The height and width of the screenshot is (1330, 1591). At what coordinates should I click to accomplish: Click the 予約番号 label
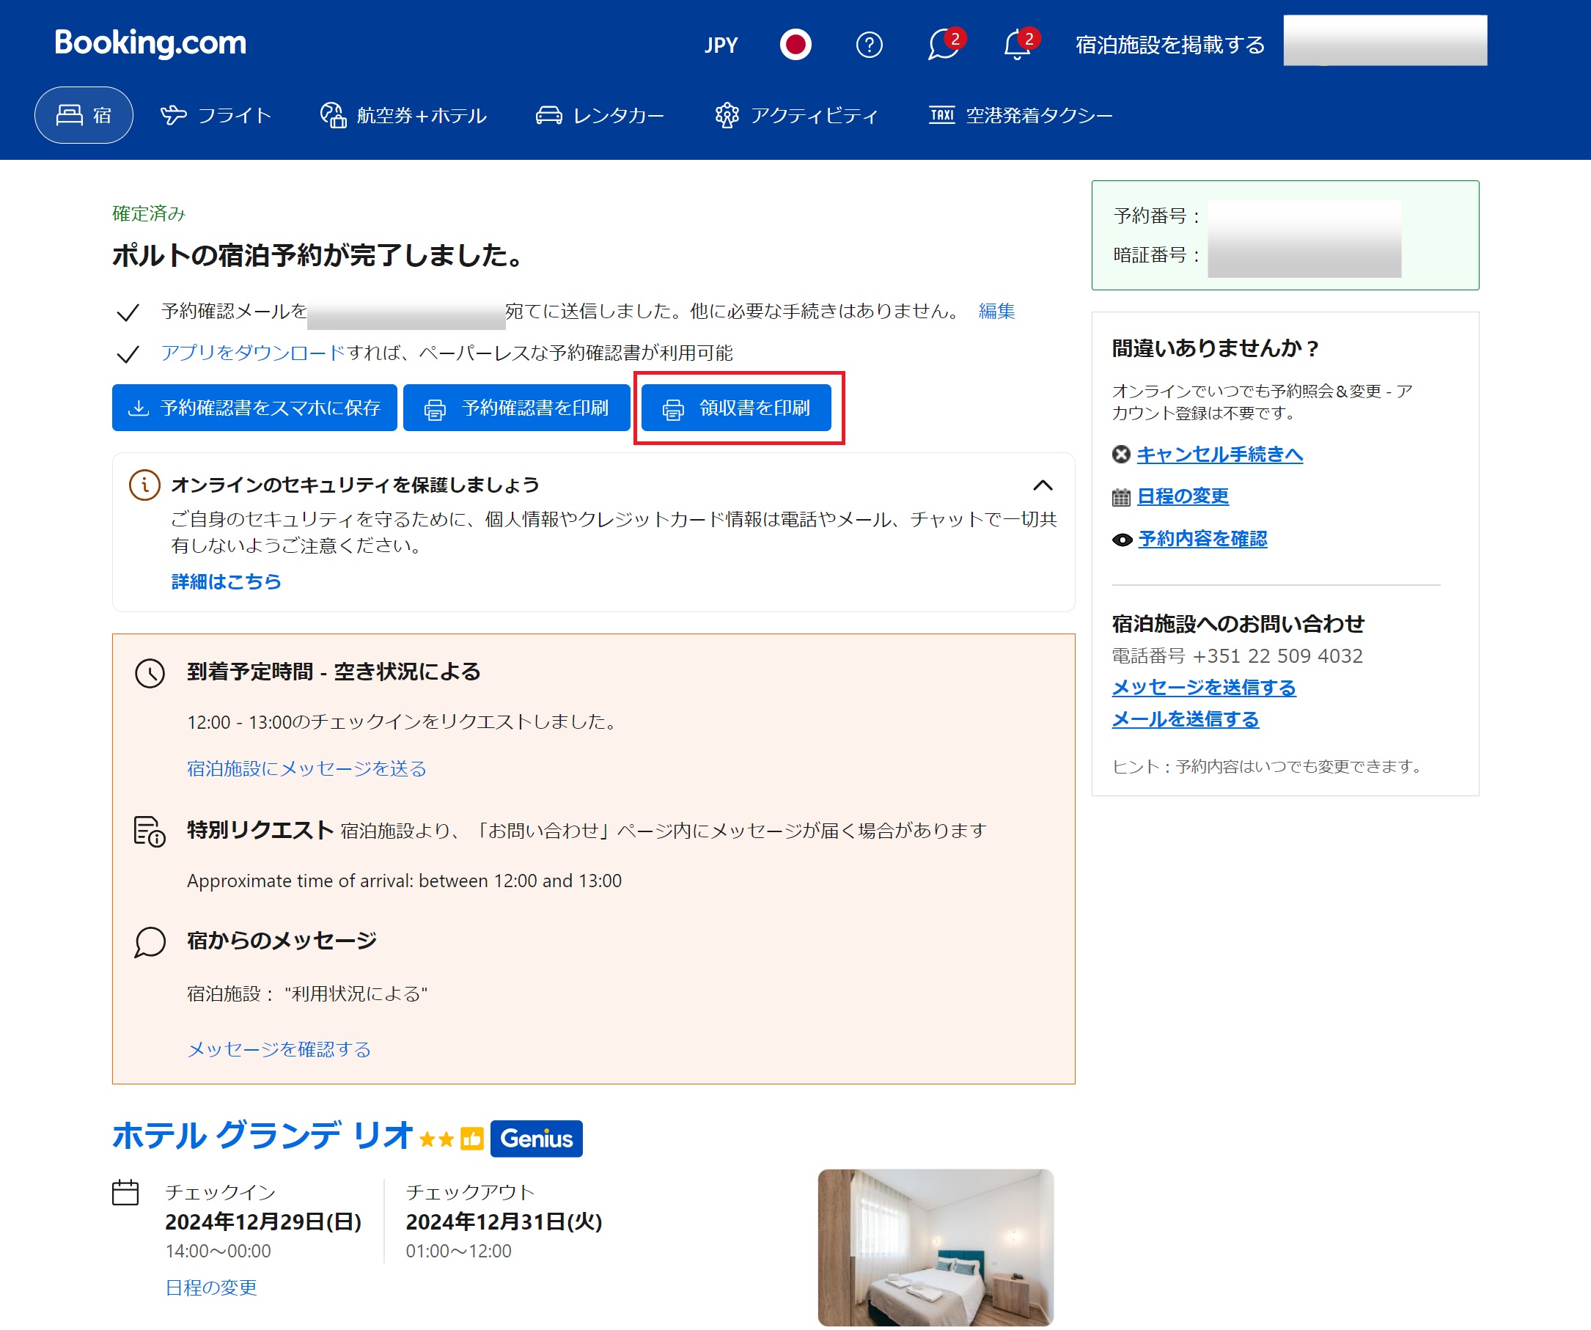click(x=1157, y=216)
